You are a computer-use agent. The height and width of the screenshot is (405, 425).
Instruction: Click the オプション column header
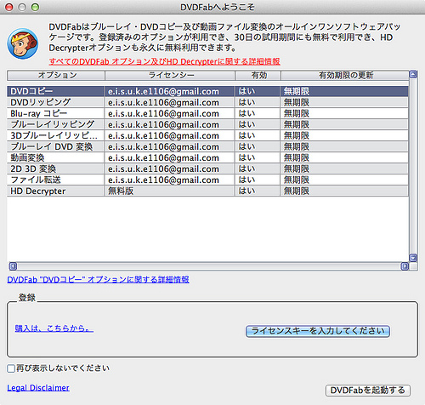[56, 76]
